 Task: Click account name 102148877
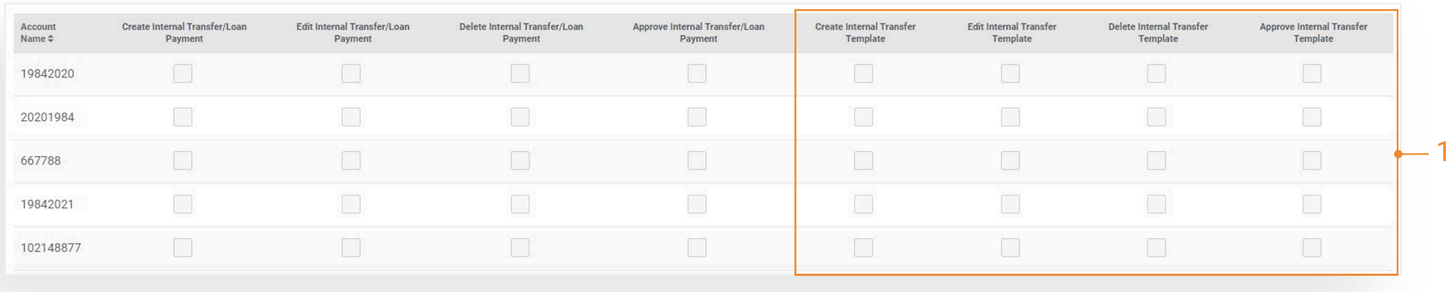pos(51,248)
